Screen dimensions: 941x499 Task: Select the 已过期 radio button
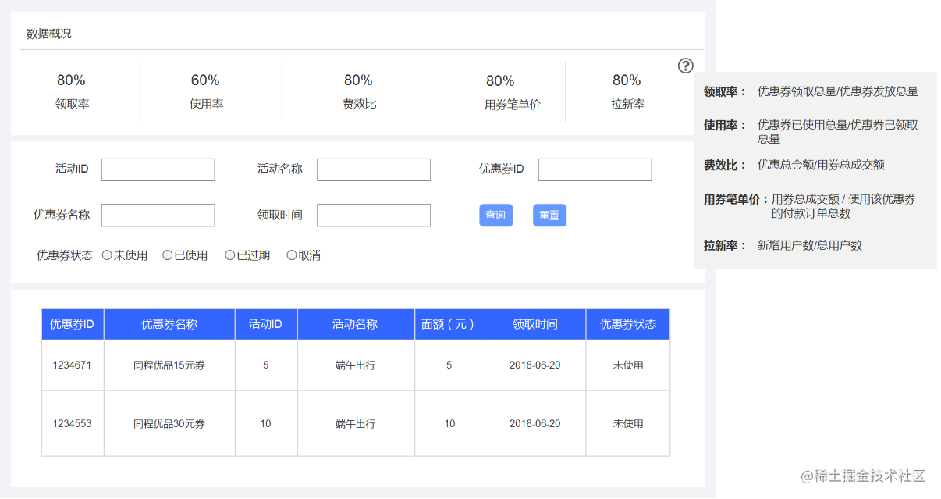229,255
